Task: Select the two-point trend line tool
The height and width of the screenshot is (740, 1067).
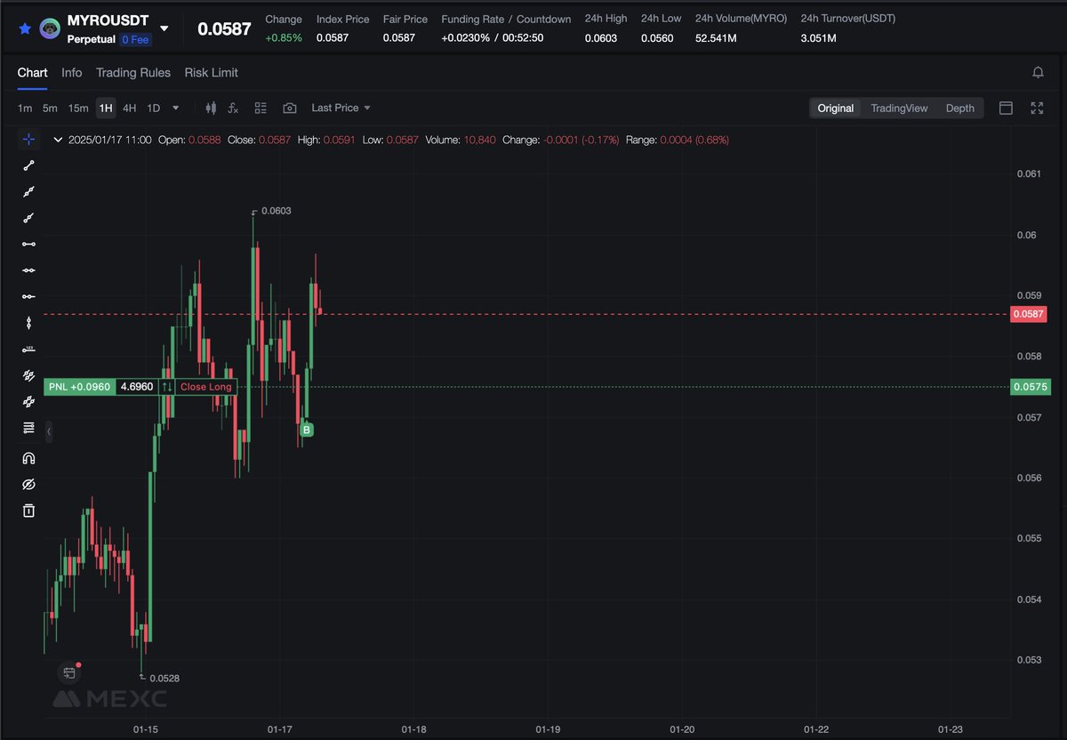Action: pyautogui.click(x=28, y=165)
